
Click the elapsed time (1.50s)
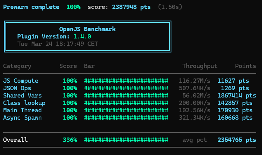coord(170,7)
